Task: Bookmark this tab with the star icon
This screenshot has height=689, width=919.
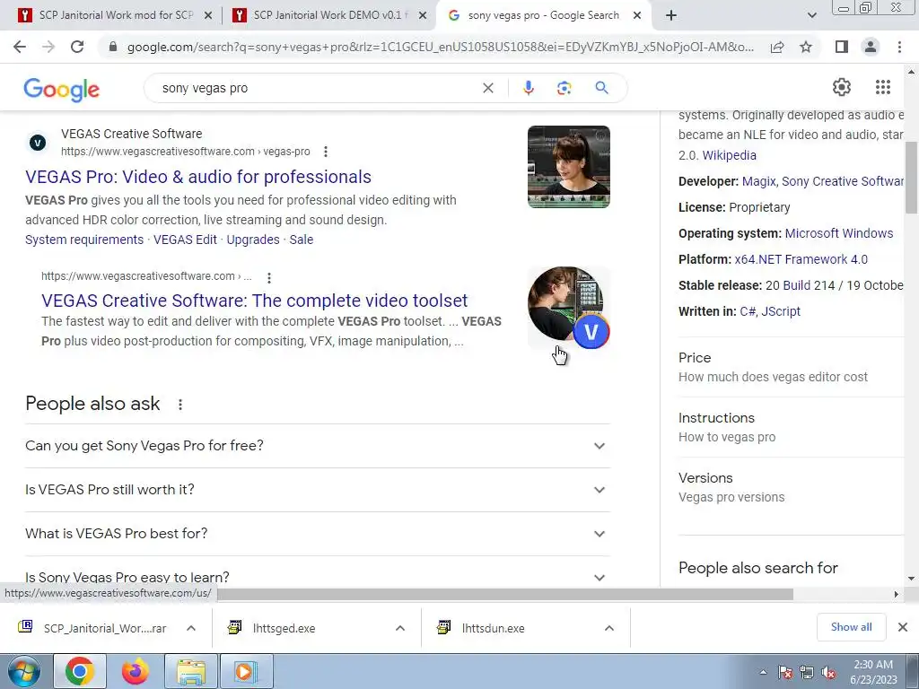Action: [806, 47]
